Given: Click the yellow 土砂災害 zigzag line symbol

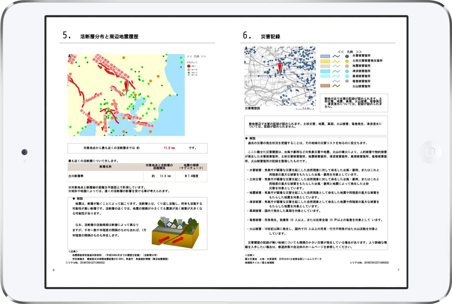Looking at the screenshot, I should (x=336, y=61).
